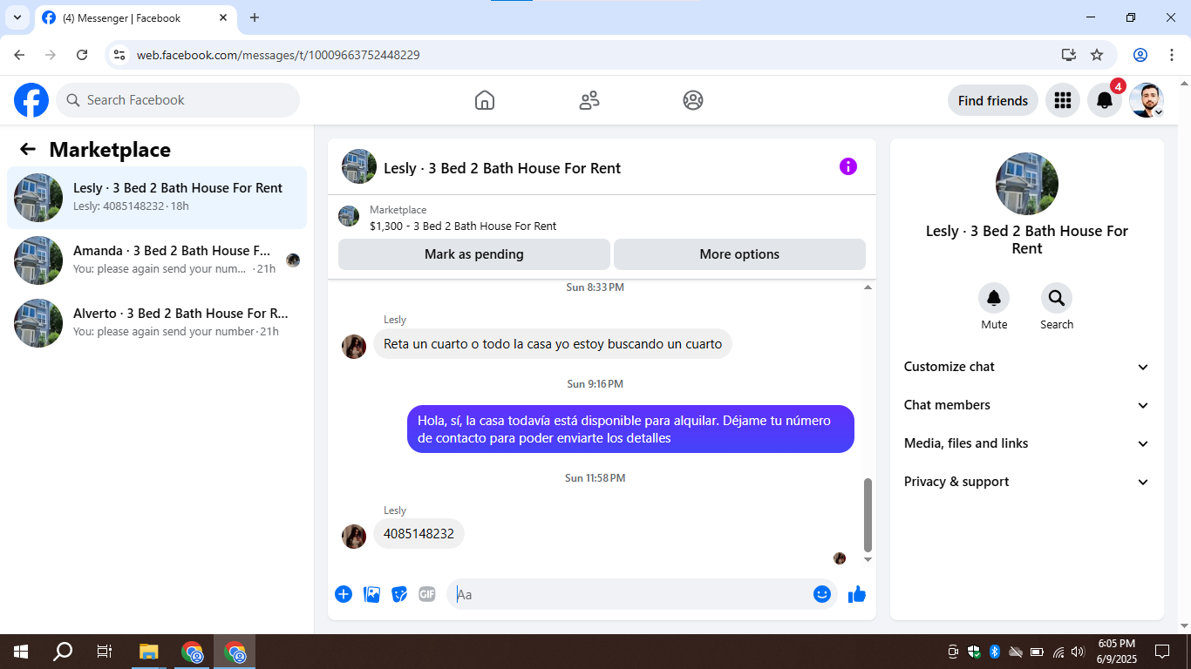Mute this conversation with bell icon
The height and width of the screenshot is (669, 1191).
[994, 299]
